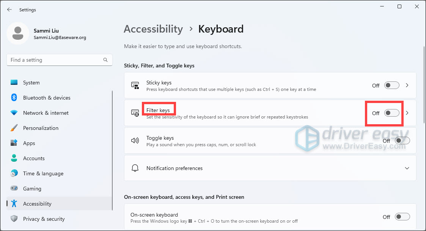Image resolution: width=426 pixels, height=231 pixels.
Task: Click the Accessibility person icon in sidebar
Action: [x=14, y=203]
